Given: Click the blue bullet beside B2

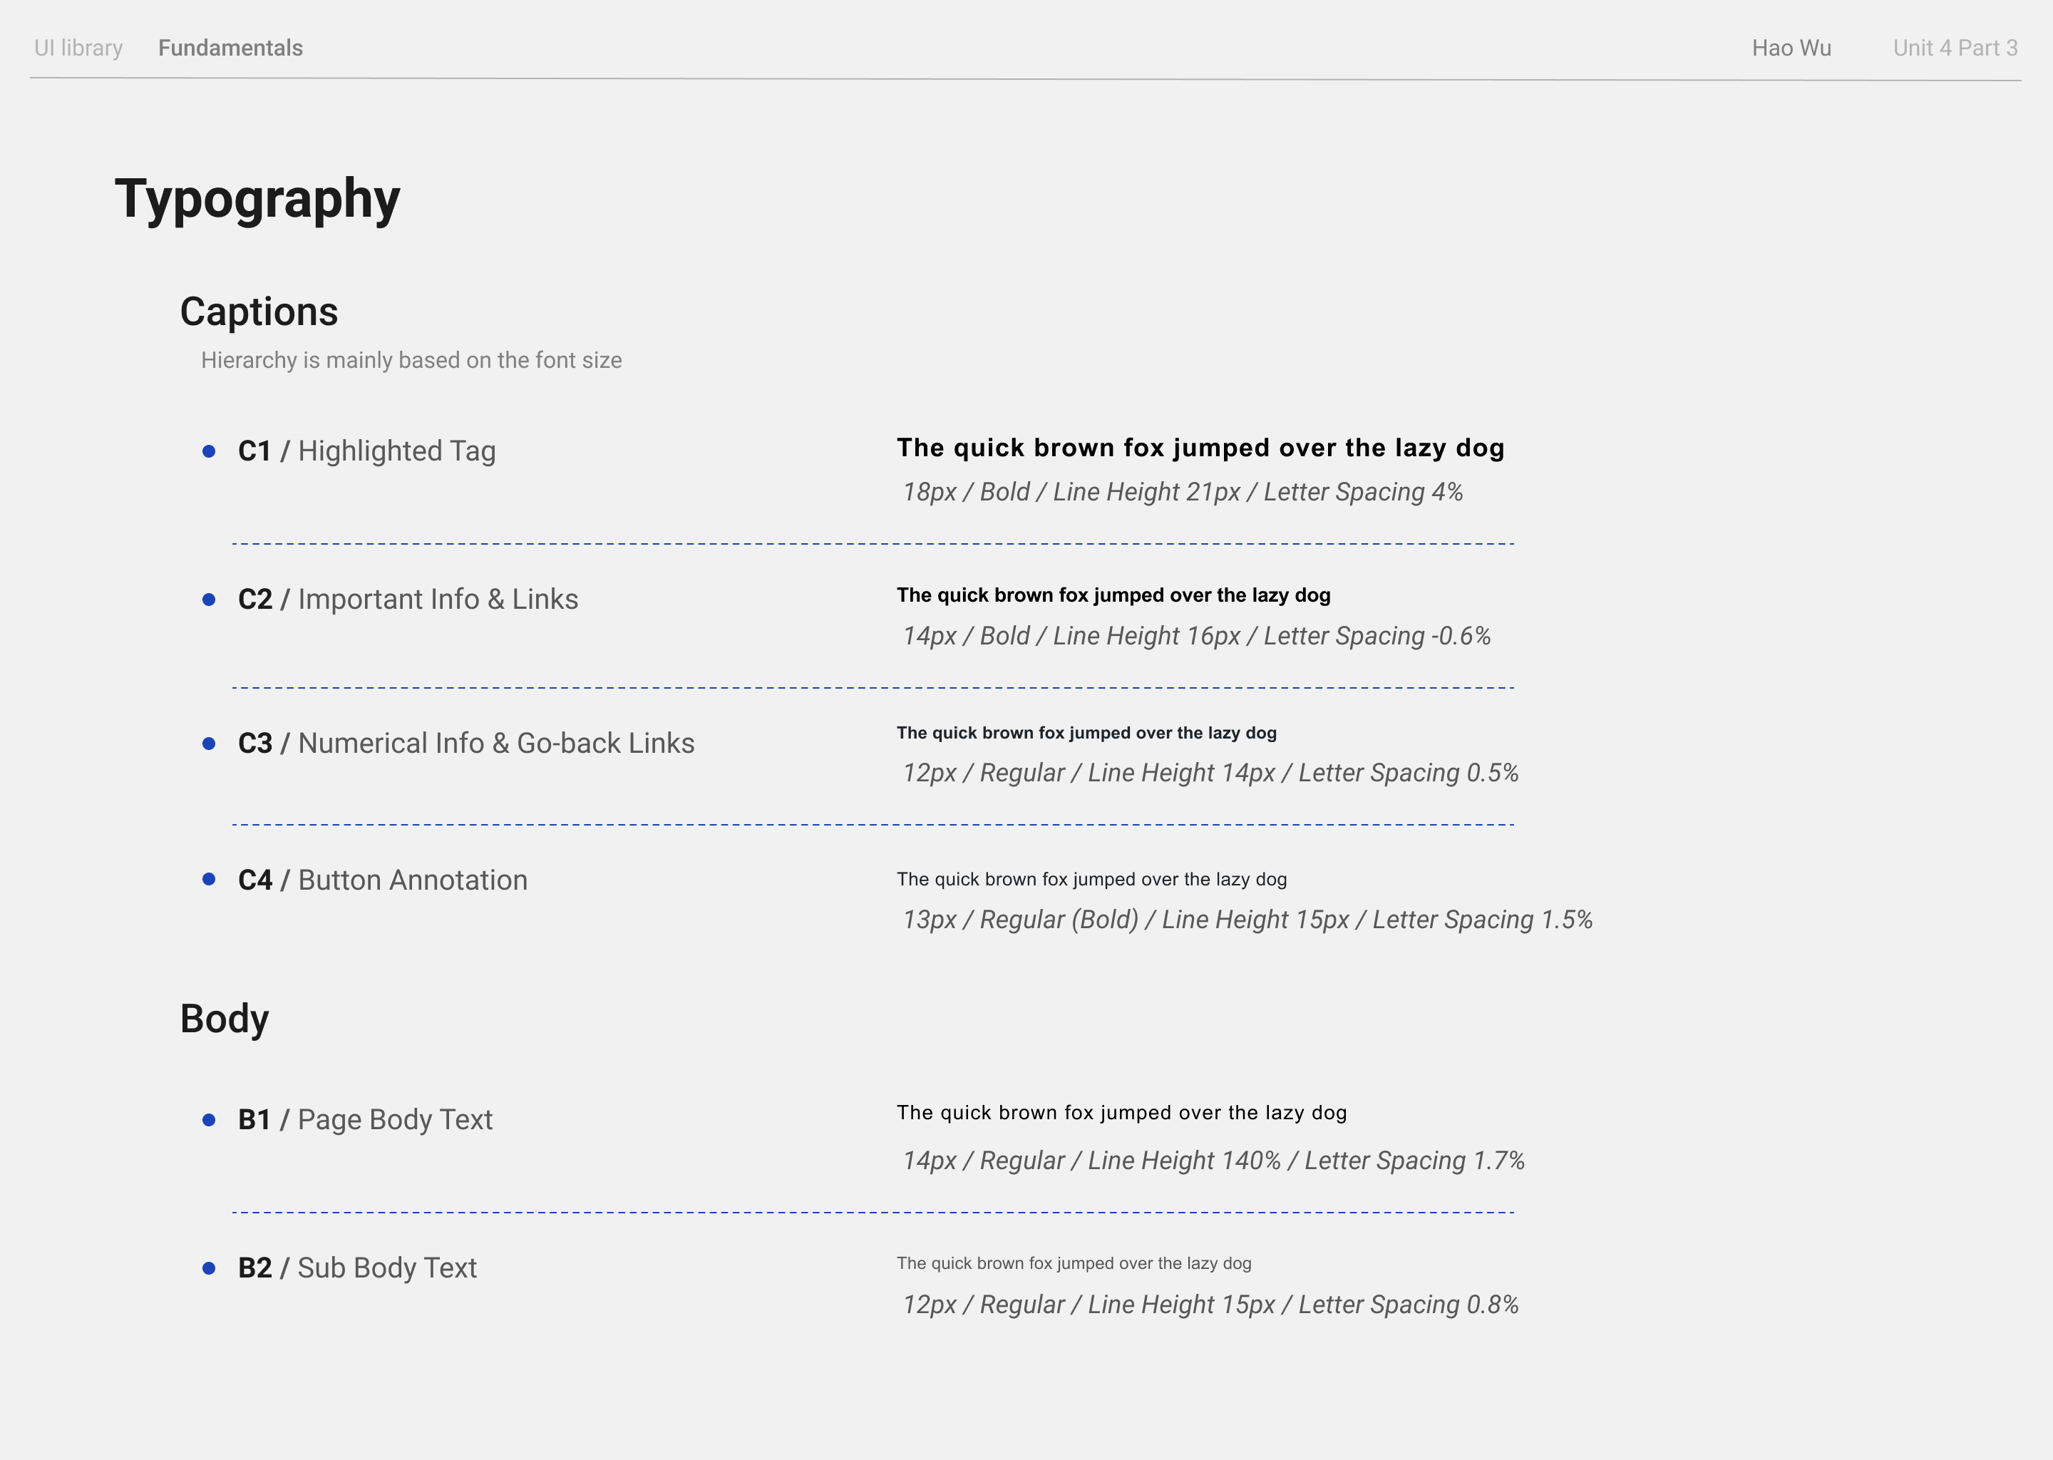Looking at the screenshot, I should (x=210, y=1268).
